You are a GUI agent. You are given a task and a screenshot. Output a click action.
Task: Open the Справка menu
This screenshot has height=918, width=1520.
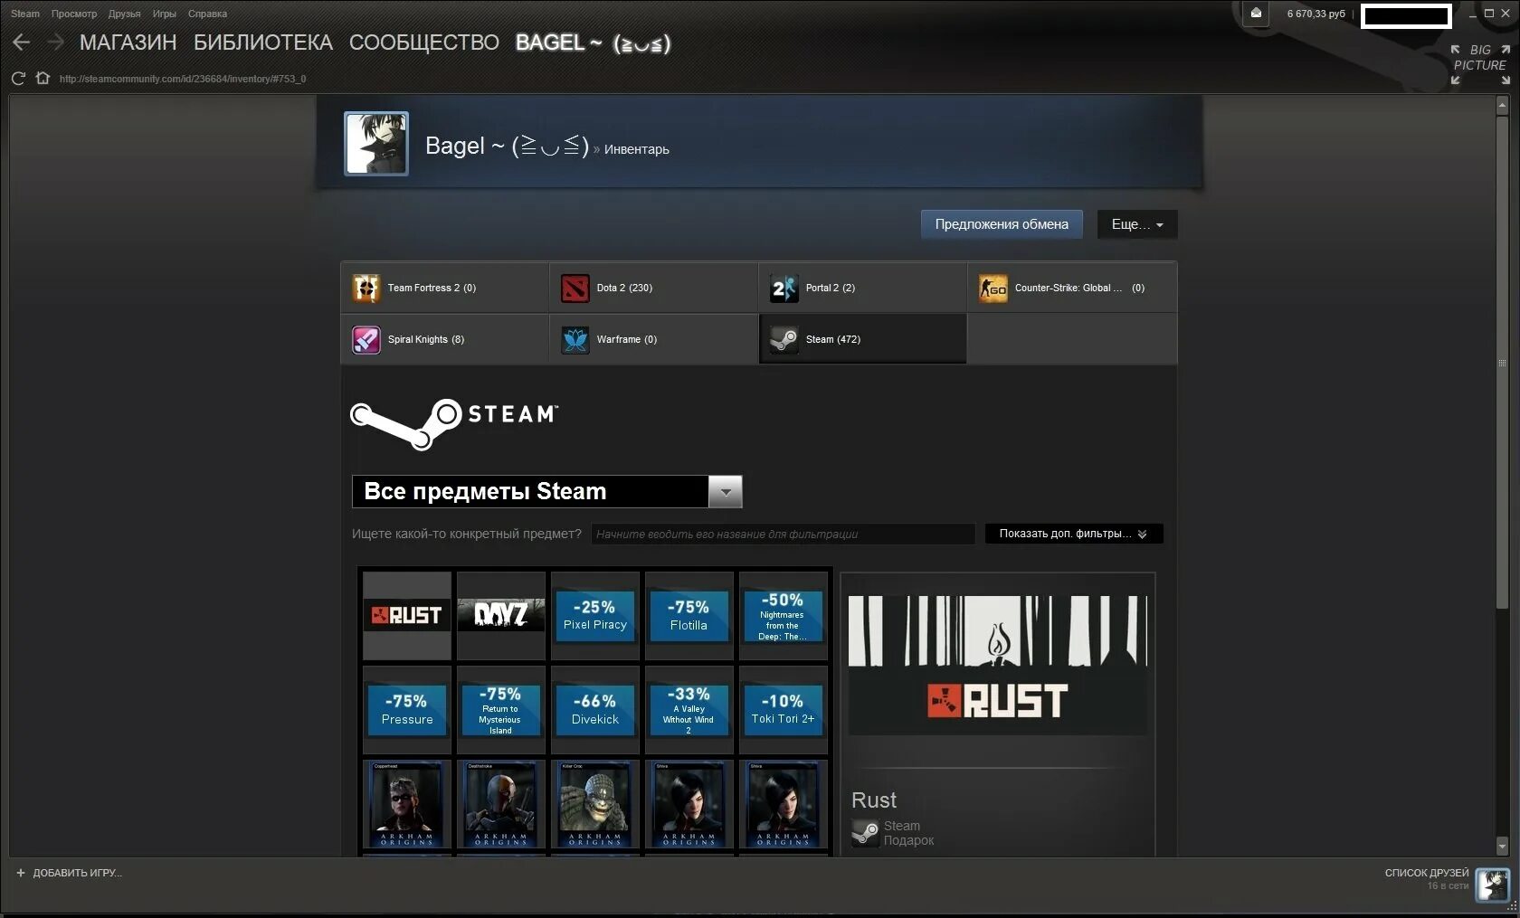(x=208, y=14)
